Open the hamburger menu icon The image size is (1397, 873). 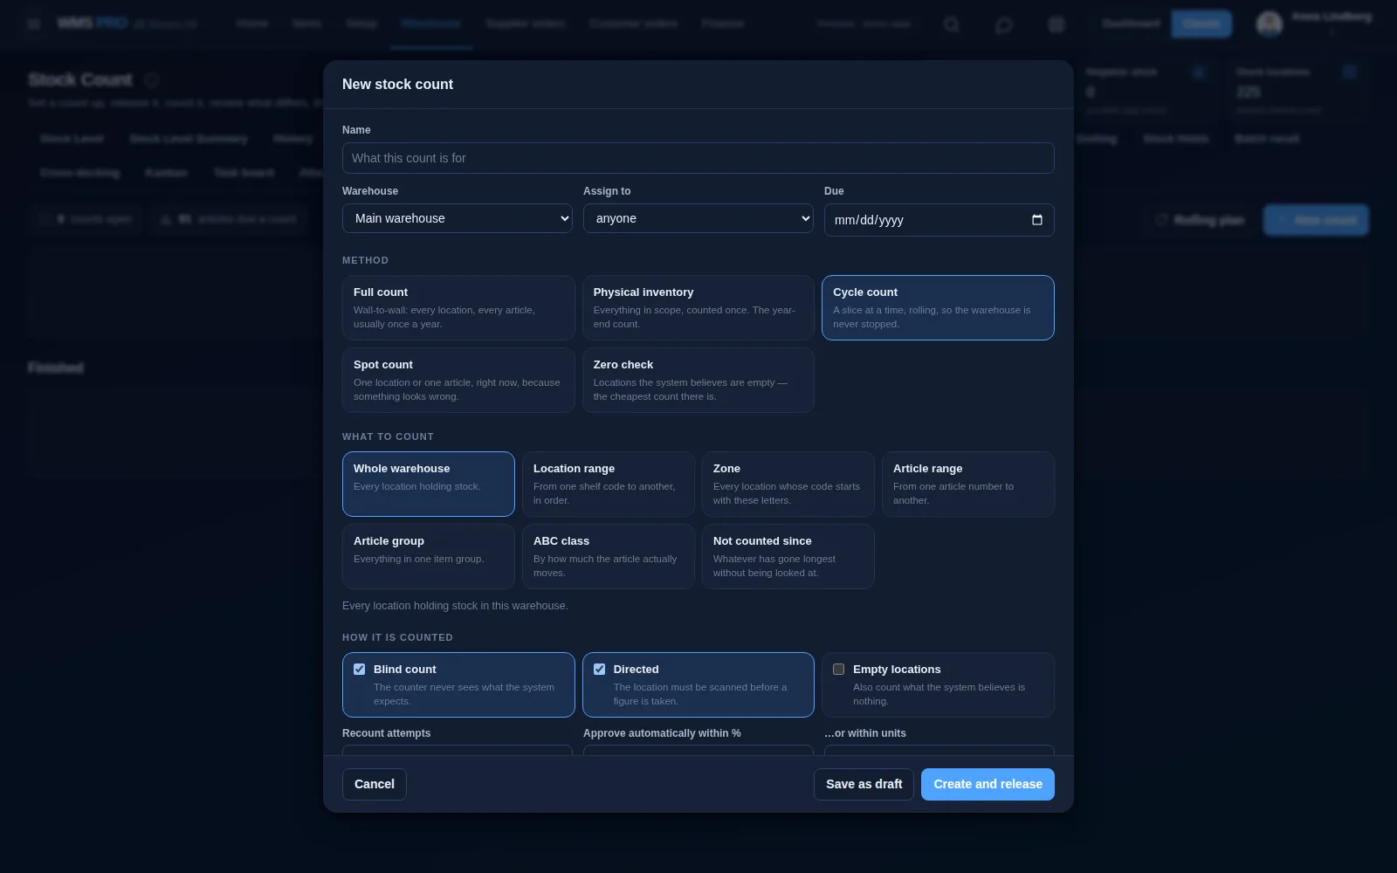(x=34, y=24)
